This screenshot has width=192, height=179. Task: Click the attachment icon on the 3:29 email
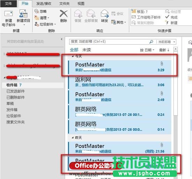tap(162, 64)
